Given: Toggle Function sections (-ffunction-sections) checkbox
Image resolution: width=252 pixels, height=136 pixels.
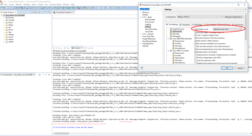Looking at the screenshot, I should click(x=196, y=38).
